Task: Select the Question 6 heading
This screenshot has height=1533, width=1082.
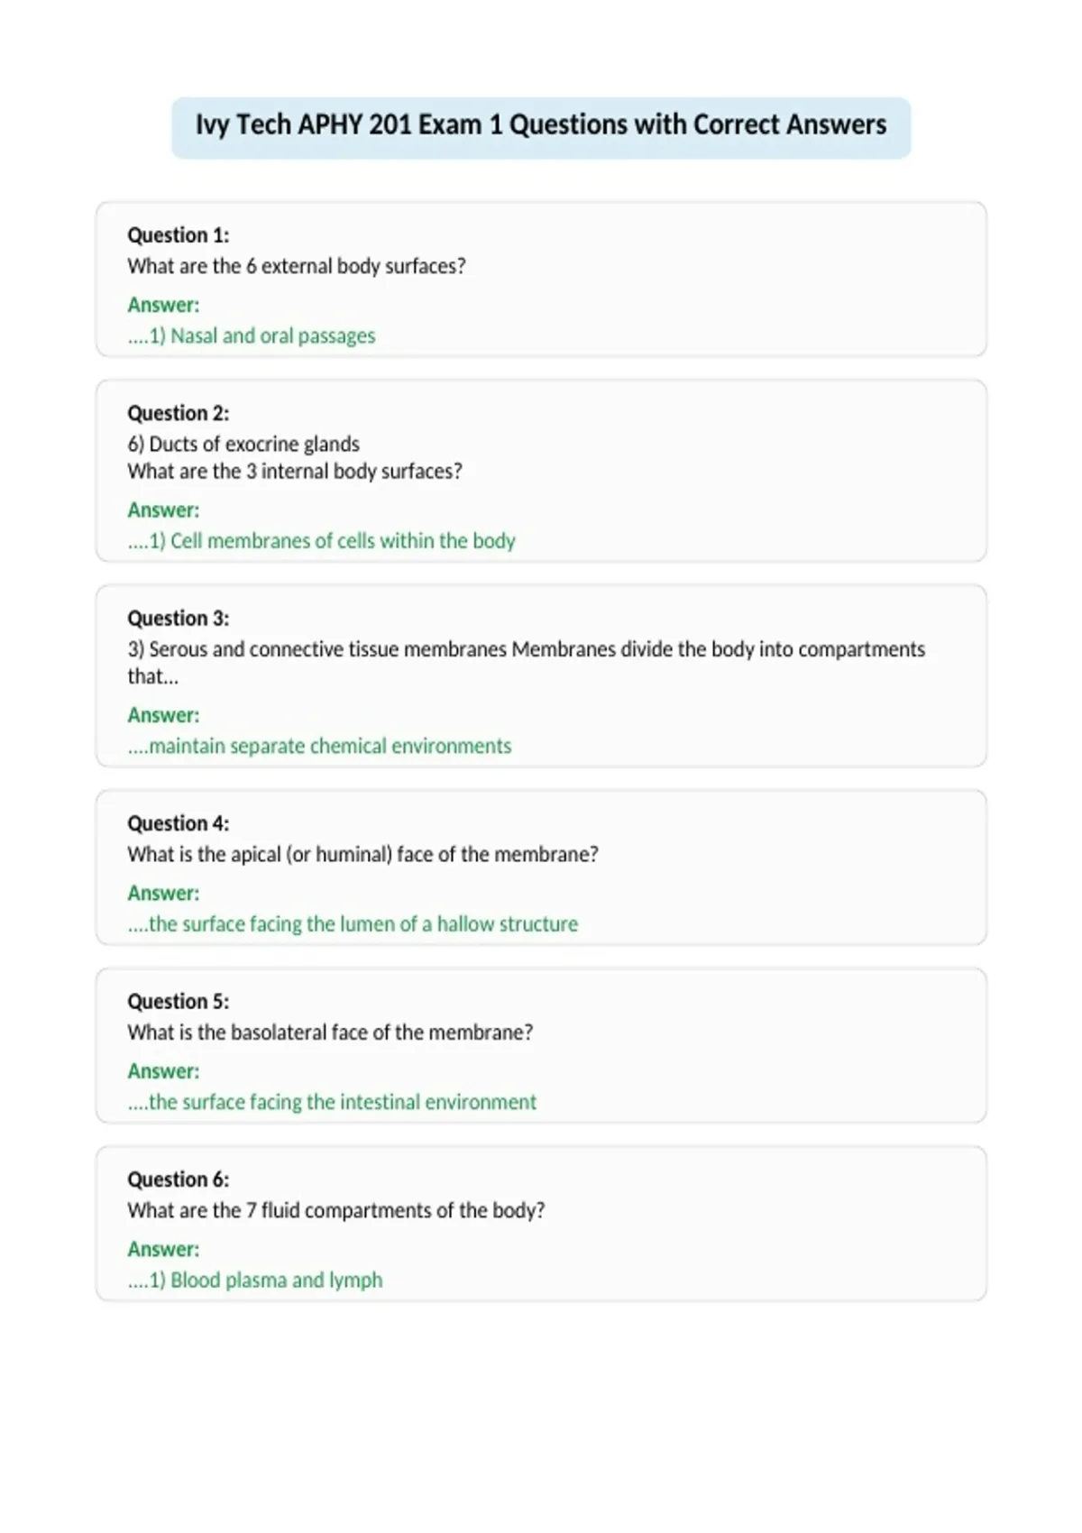Action: click(179, 1180)
